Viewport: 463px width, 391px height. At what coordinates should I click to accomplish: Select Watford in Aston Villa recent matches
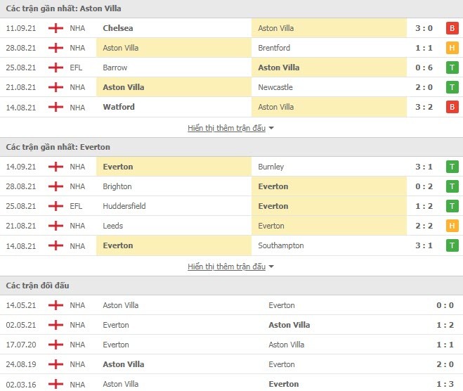click(119, 107)
